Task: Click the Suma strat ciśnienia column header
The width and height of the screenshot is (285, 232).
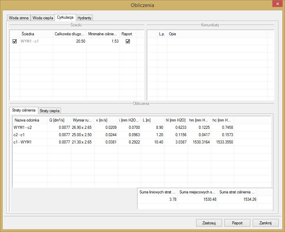Action: point(237,192)
